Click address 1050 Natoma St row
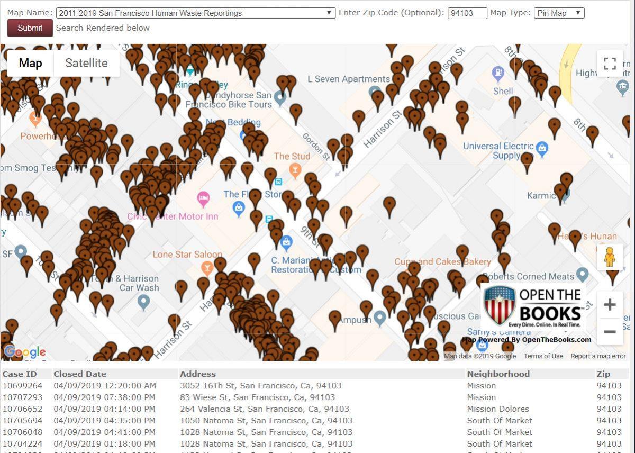The width and height of the screenshot is (635, 453). [x=266, y=421]
